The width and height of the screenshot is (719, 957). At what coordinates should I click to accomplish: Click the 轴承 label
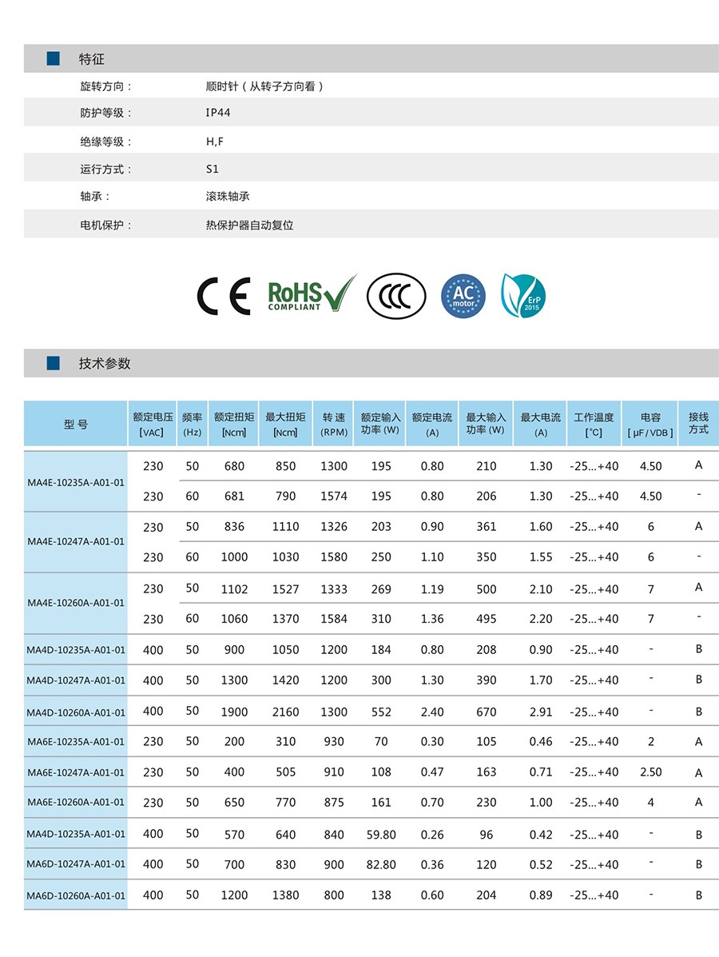[x=95, y=197]
